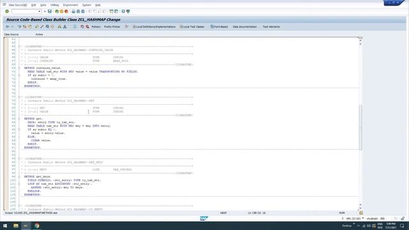Click the status bar lock icon
The height and width of the screenshot is (230, 409).
click(403, 218)
